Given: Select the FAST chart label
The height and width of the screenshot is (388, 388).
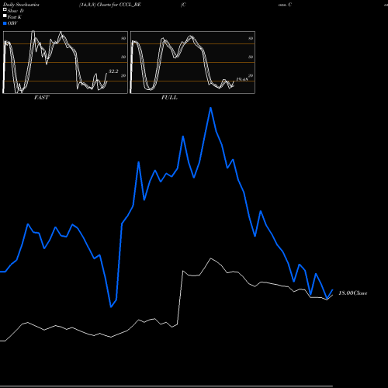Looking at the screenshot, I should click(42, 98).
